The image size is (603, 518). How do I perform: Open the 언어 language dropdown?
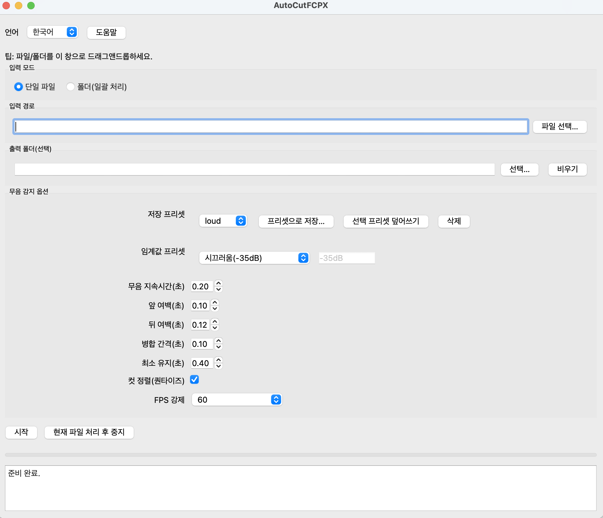click(52, 32)
